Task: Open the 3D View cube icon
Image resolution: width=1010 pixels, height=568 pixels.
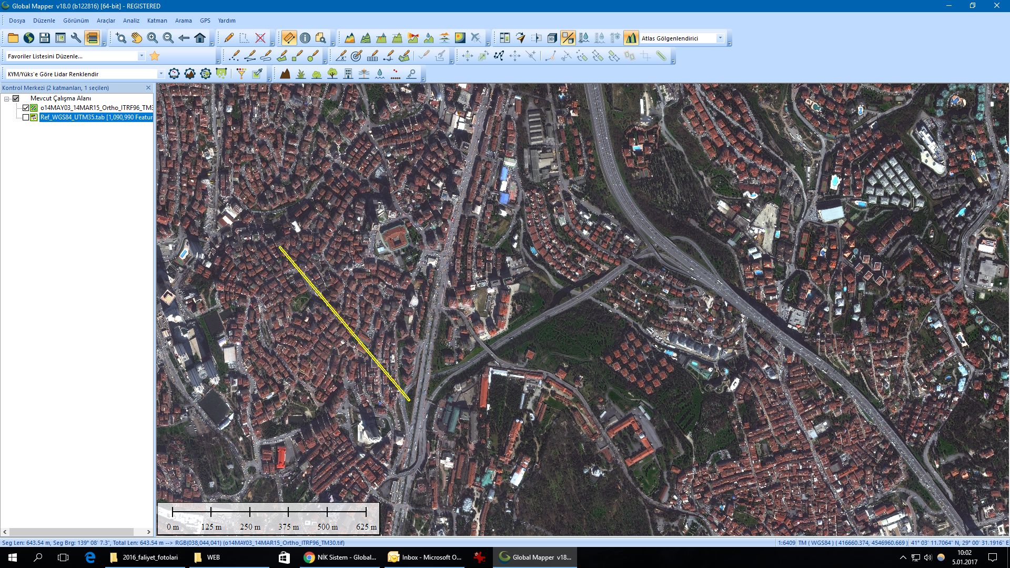Action: (551, 38)
